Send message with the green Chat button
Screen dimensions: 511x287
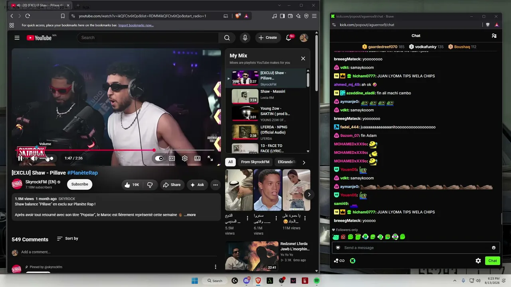493,261
